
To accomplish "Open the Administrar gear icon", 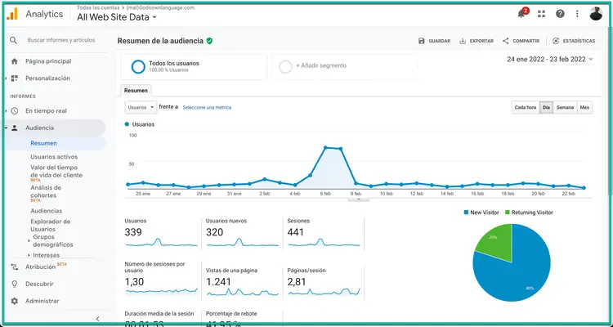I will [x=14, y=301].
